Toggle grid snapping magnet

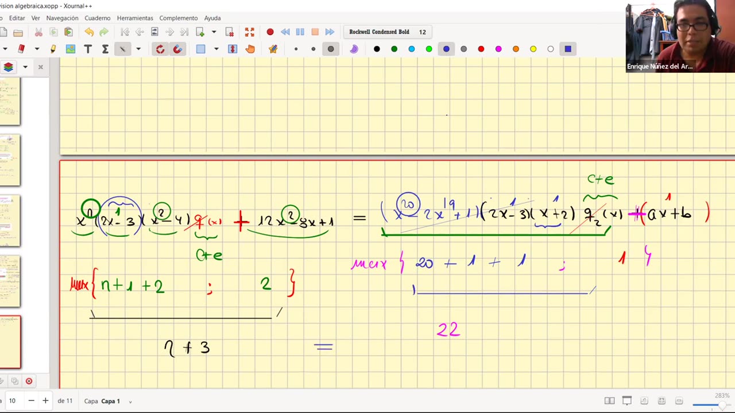[x=177, y=49]
